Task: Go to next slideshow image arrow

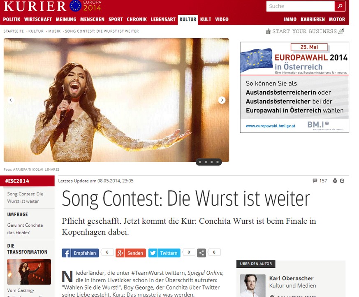Action: (x=222, y=100)
